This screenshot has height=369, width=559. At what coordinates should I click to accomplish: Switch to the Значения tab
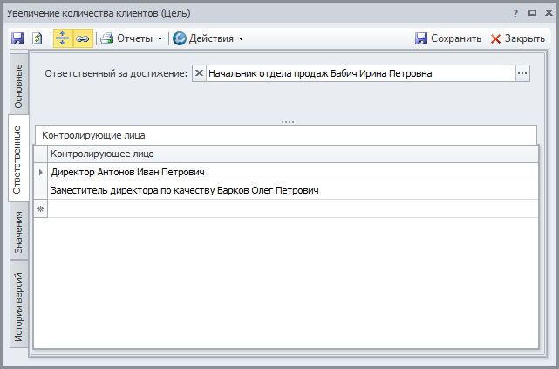coord(18,233)
